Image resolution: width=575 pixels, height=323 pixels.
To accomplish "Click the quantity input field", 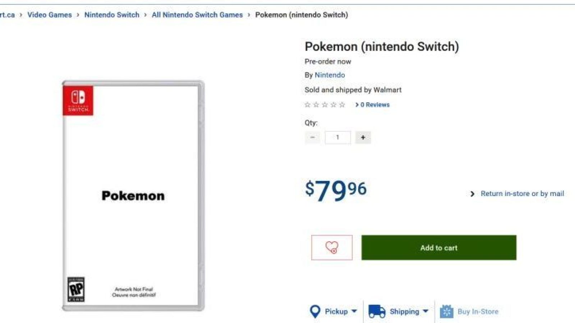I will (x=337, y=137).
